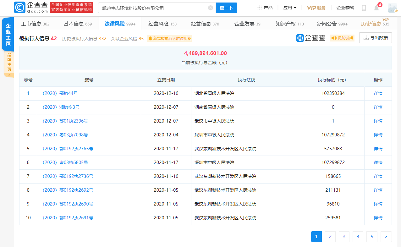This screenshot has height=247, width=401.
Task: Go to page 2
Action: pos(330,237)
